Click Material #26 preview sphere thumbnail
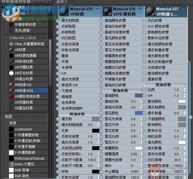Viewport: 193px width, 179px height. 107,11
